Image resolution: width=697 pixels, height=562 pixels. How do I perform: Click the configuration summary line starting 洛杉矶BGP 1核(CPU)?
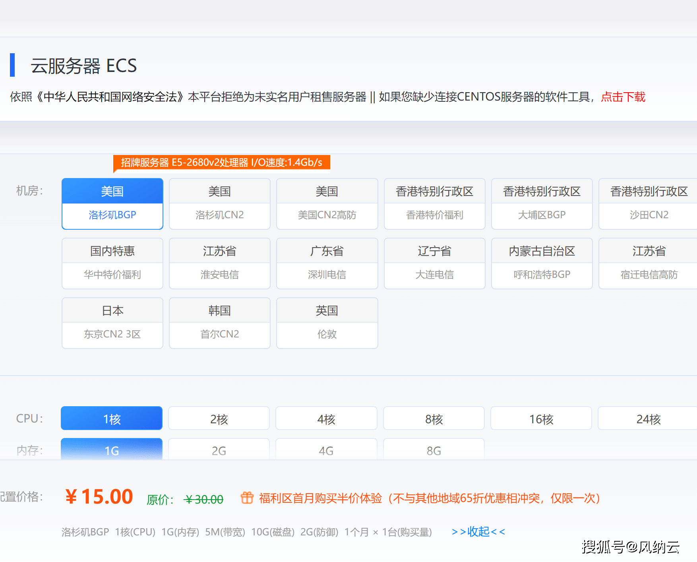pos(247,532)
